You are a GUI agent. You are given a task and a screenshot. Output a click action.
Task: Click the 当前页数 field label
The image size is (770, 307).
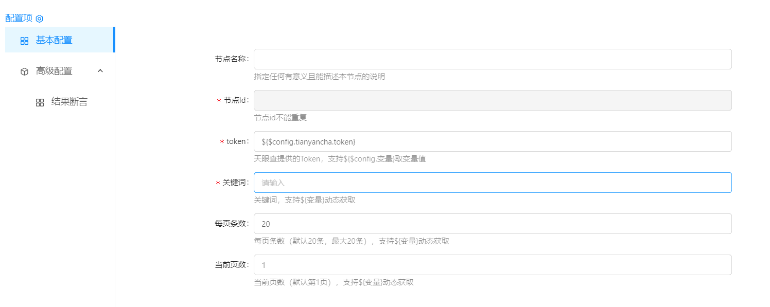231,265
